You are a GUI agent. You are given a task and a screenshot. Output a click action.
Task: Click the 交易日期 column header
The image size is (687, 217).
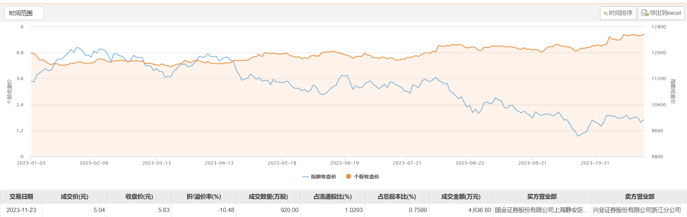point(21,196)
